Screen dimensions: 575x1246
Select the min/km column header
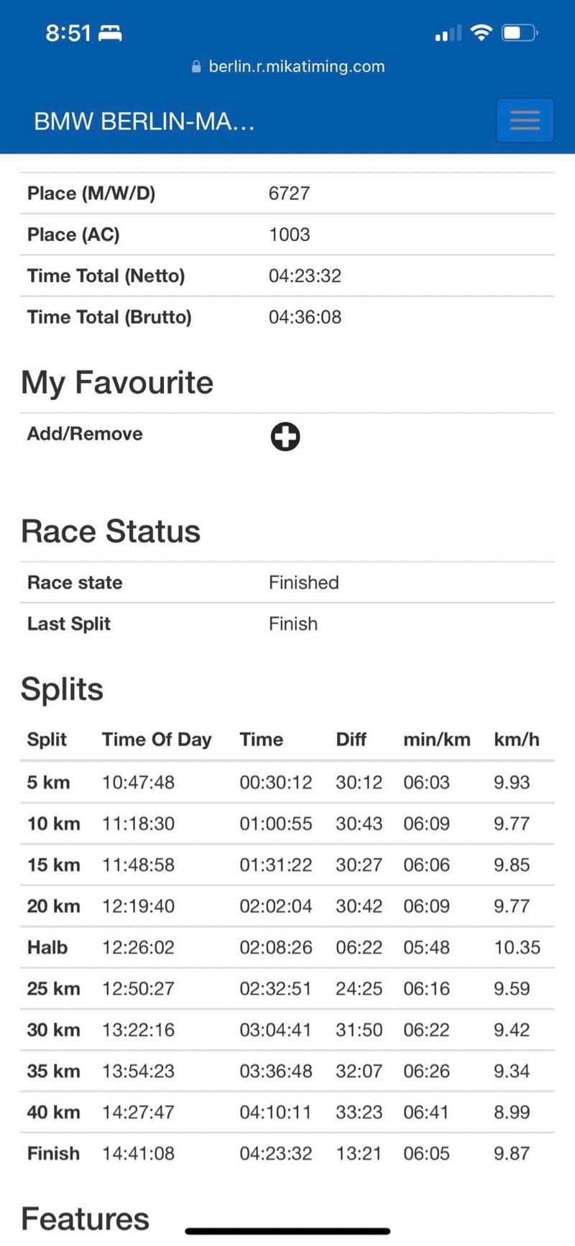[x=436, y=740]
